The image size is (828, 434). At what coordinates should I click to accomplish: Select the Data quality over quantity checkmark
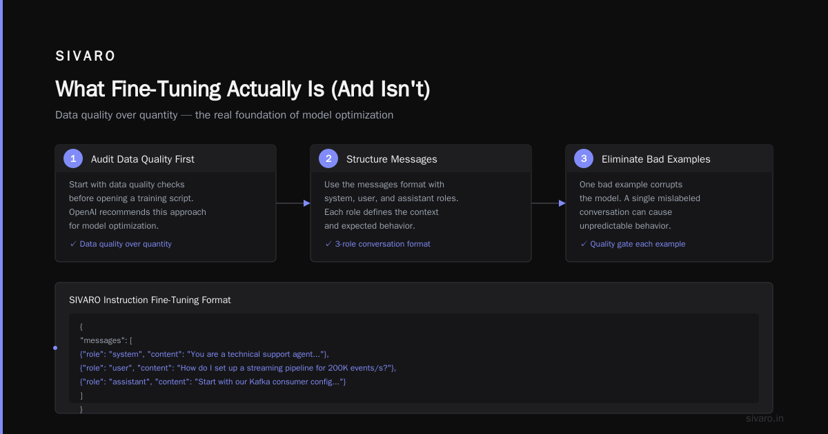pyautogui.click(x=73, y=244)
